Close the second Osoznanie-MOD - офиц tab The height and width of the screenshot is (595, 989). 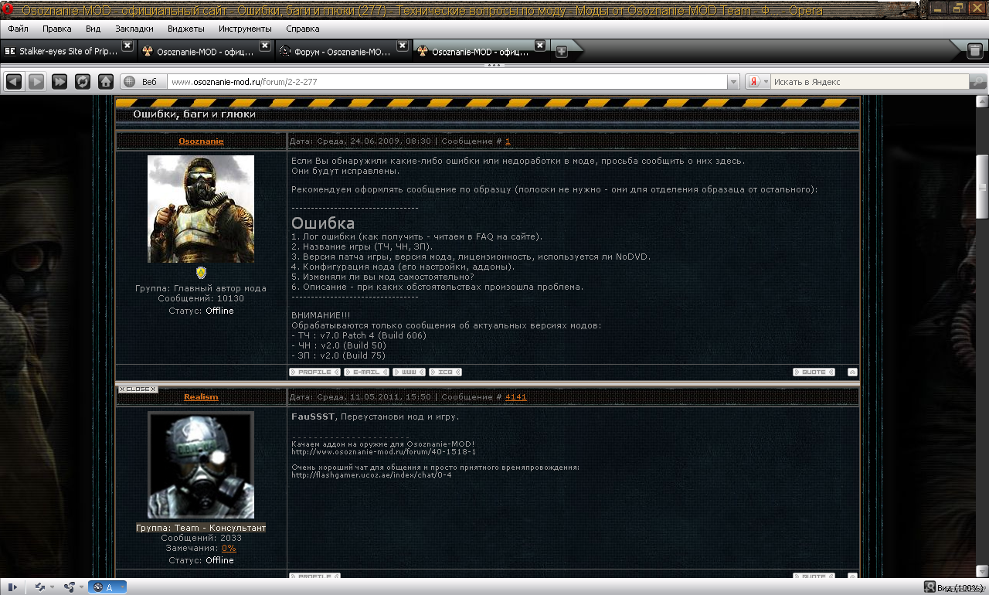[265, 46]
